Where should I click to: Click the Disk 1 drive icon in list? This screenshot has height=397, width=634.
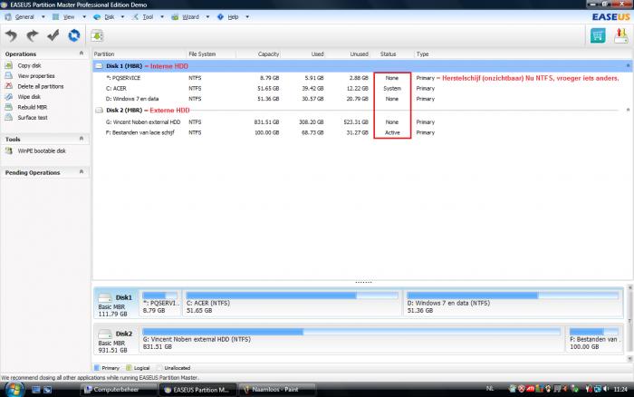coord(99,66)
